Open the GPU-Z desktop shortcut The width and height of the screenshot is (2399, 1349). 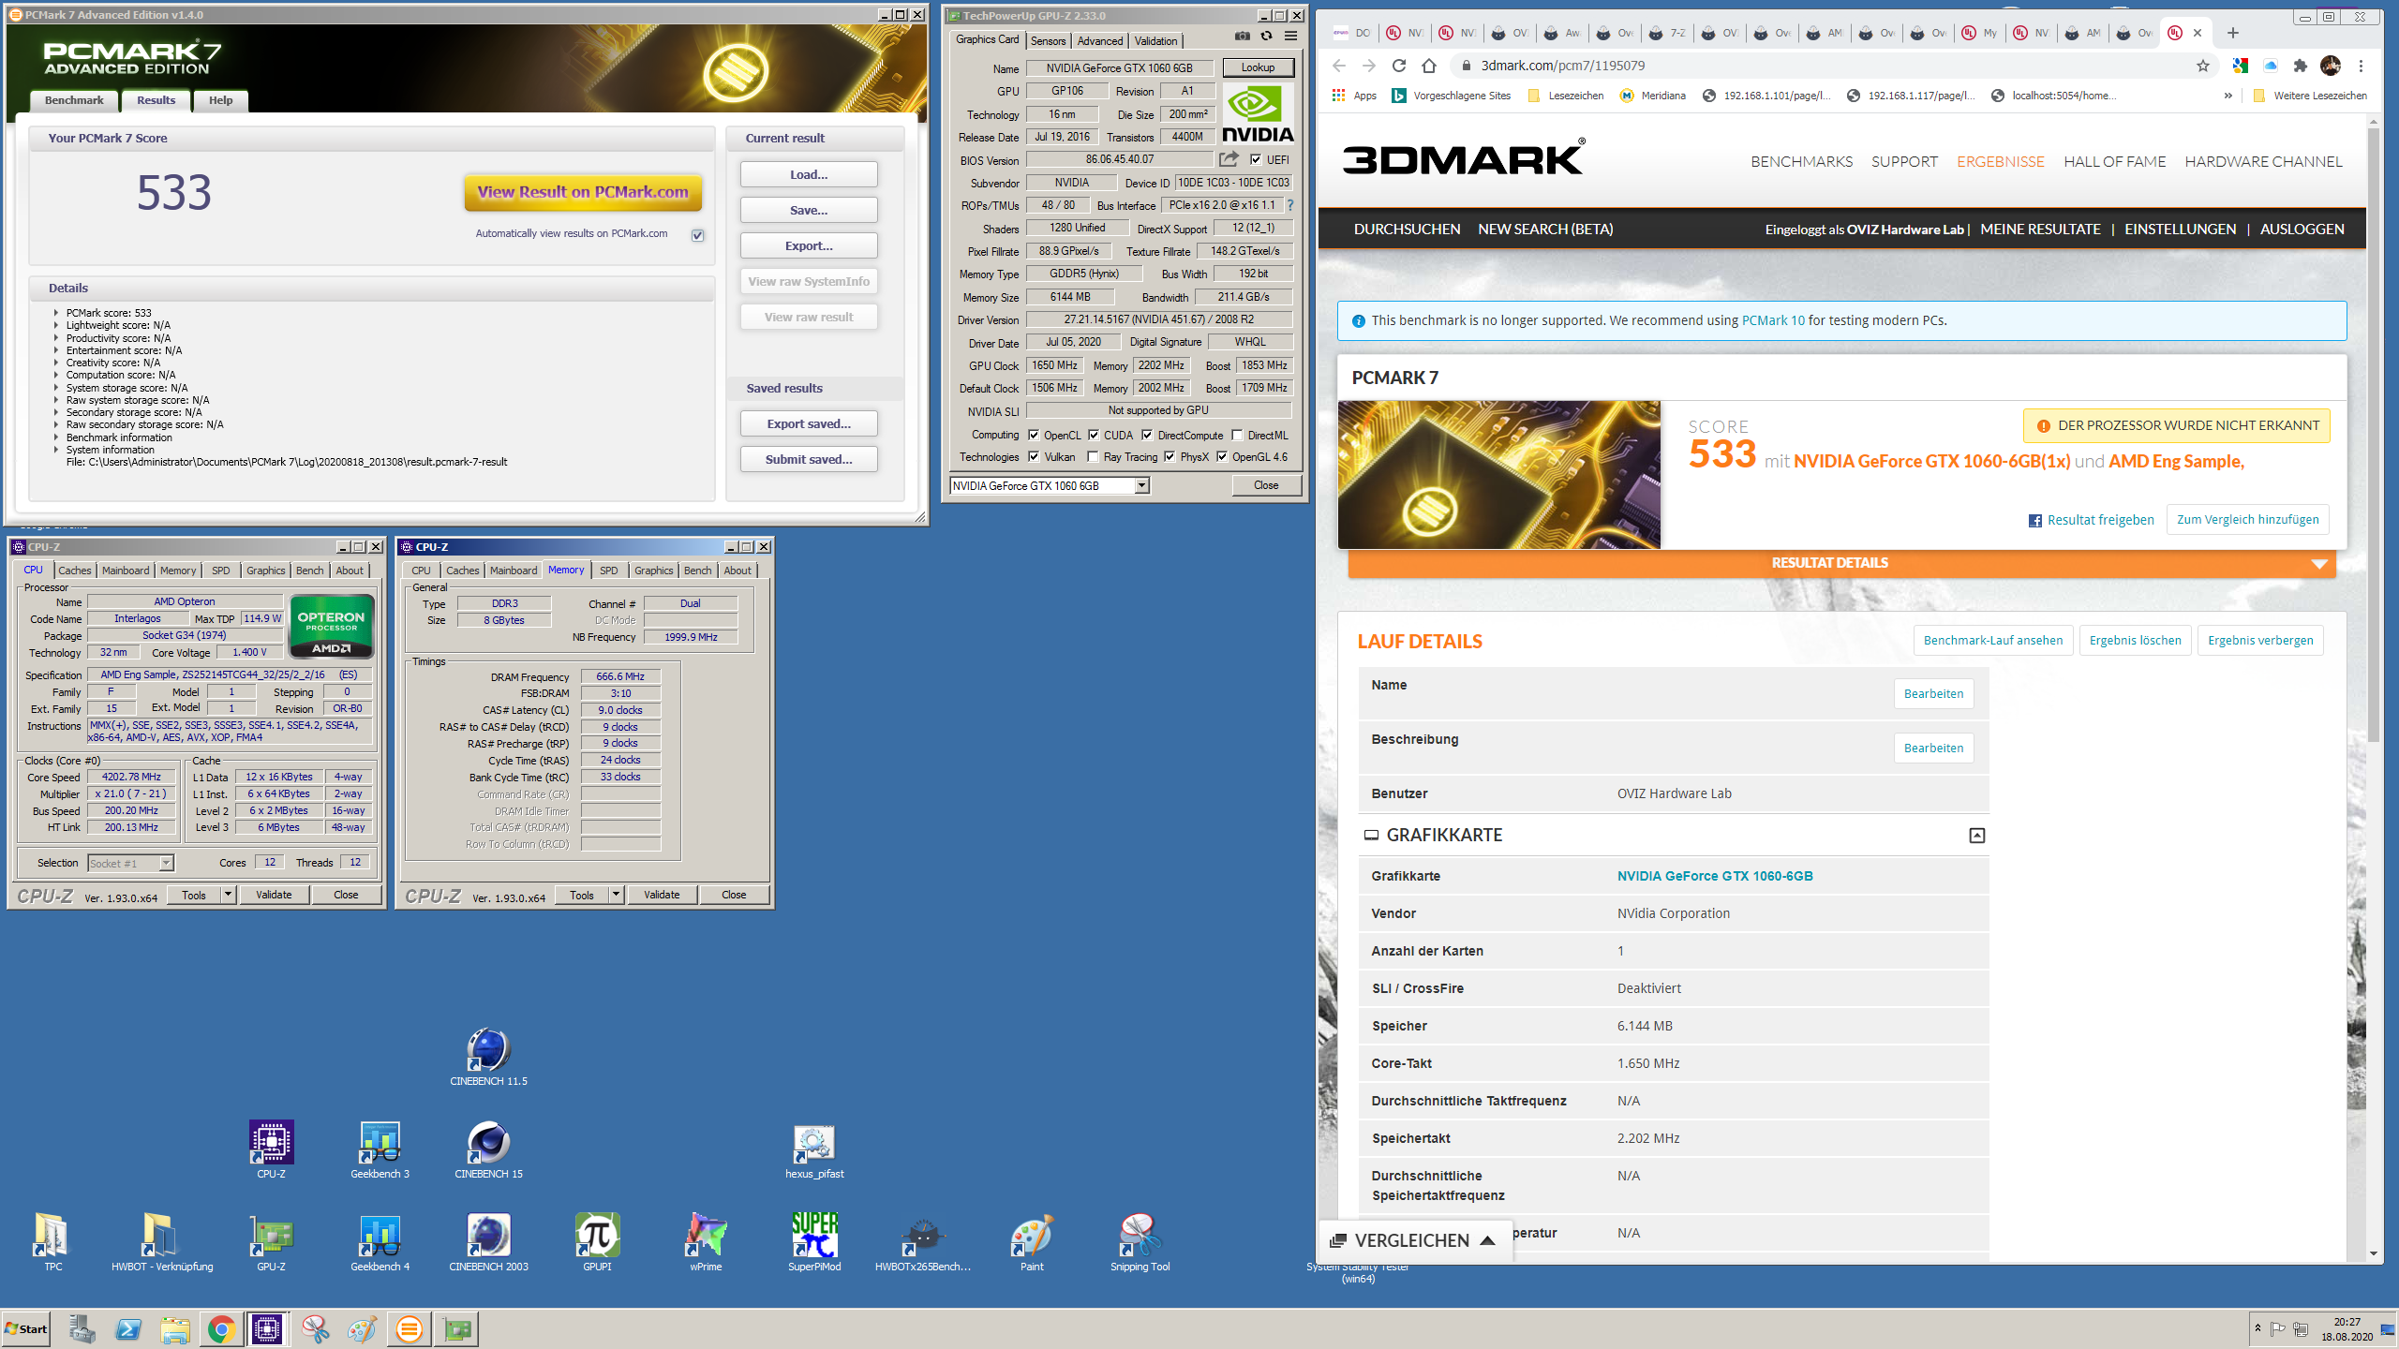pyautogui.click(x=271, y=1242)
